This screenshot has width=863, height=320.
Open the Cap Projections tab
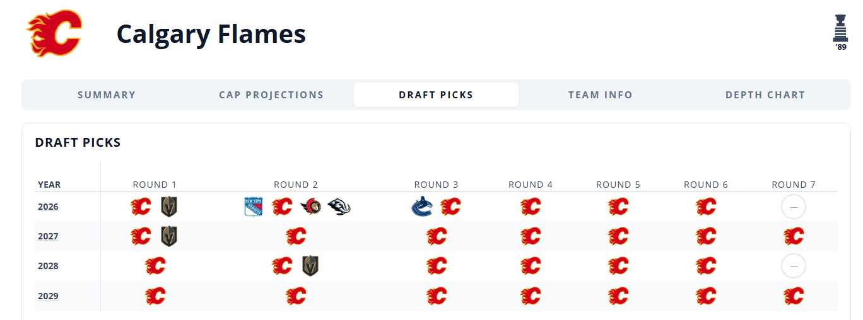pyautogui.click(x=271, y=95)
